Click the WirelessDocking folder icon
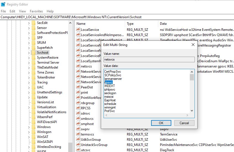This screenshot has height=152, width=234. coord(34,147)
